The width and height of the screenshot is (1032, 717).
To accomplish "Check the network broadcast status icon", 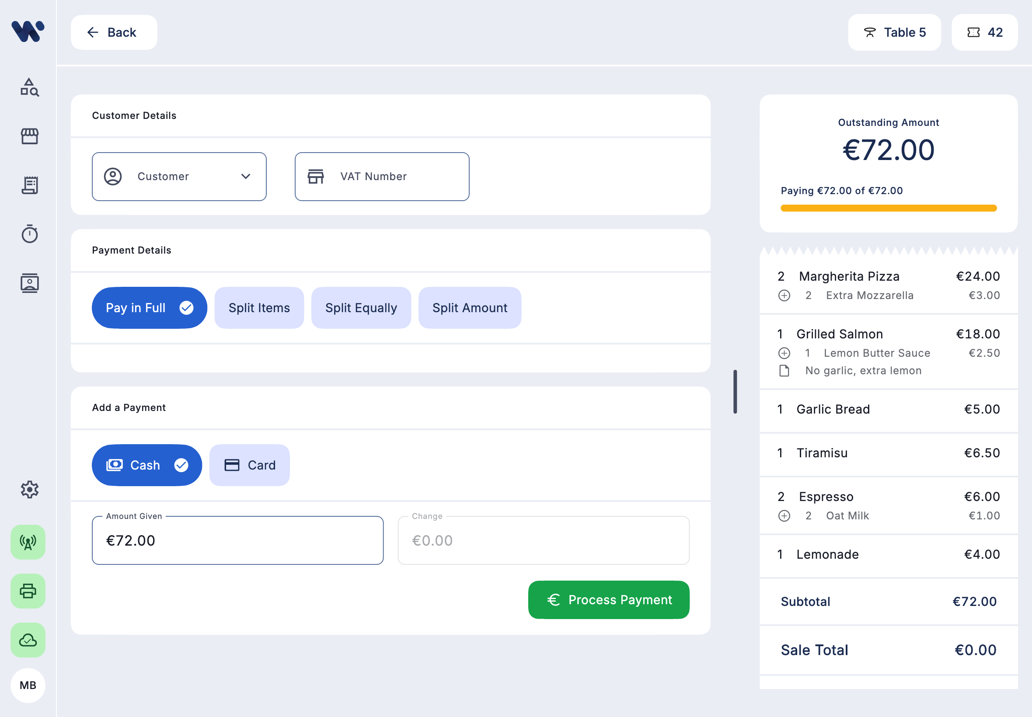I will pos(28,542).
